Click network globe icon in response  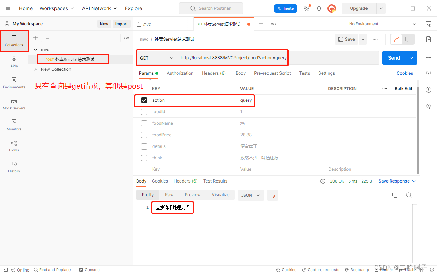[323, 181]
